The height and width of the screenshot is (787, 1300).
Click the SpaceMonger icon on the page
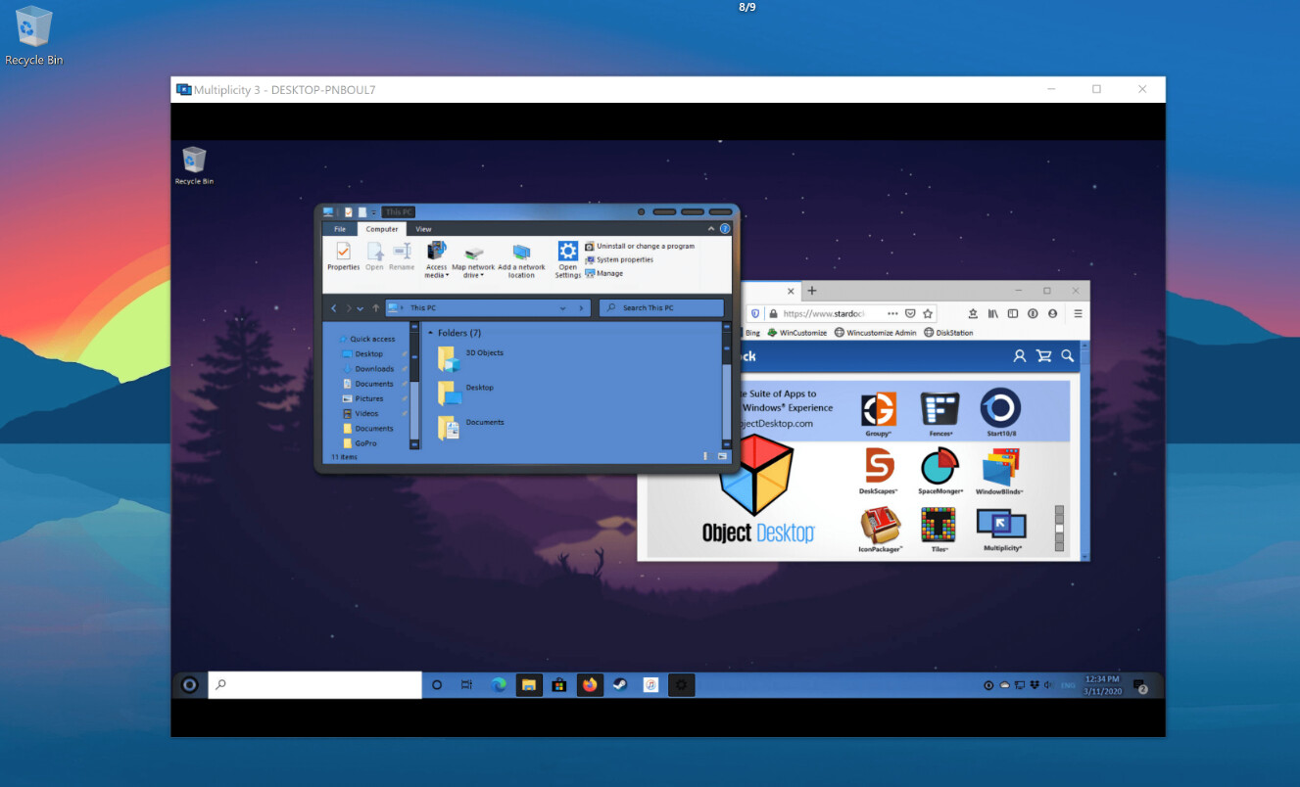pyautogui.click(x=939, y=468)
